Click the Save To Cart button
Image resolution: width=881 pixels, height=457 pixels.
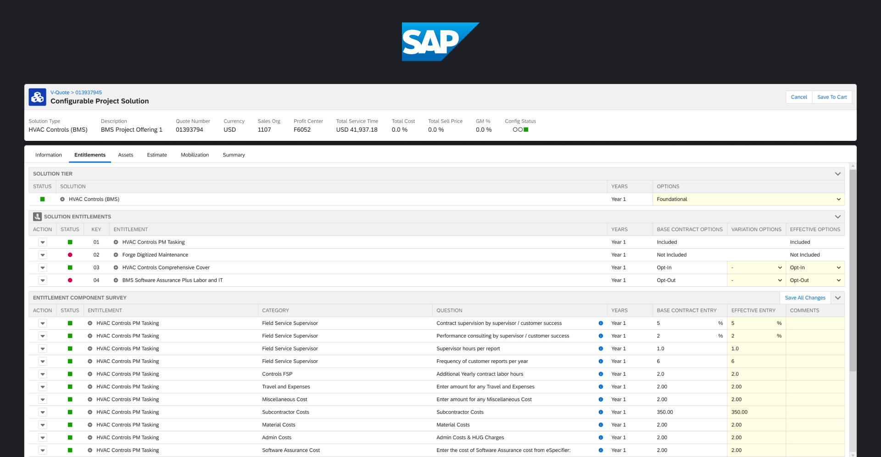tap(832, 97)
